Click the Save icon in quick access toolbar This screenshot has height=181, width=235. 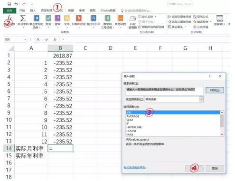[x=9, y=4]
